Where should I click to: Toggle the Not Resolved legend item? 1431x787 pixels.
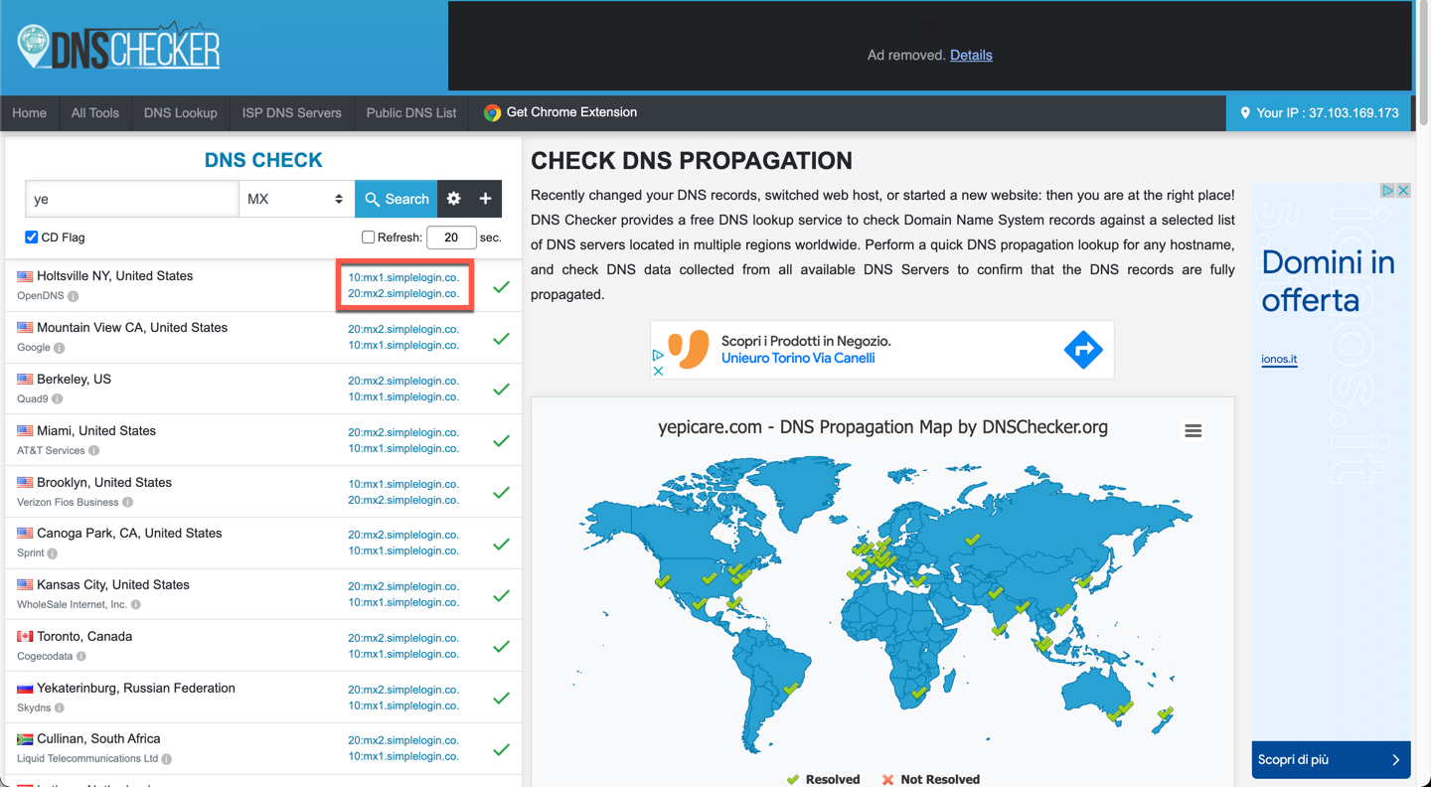[930, 779]
